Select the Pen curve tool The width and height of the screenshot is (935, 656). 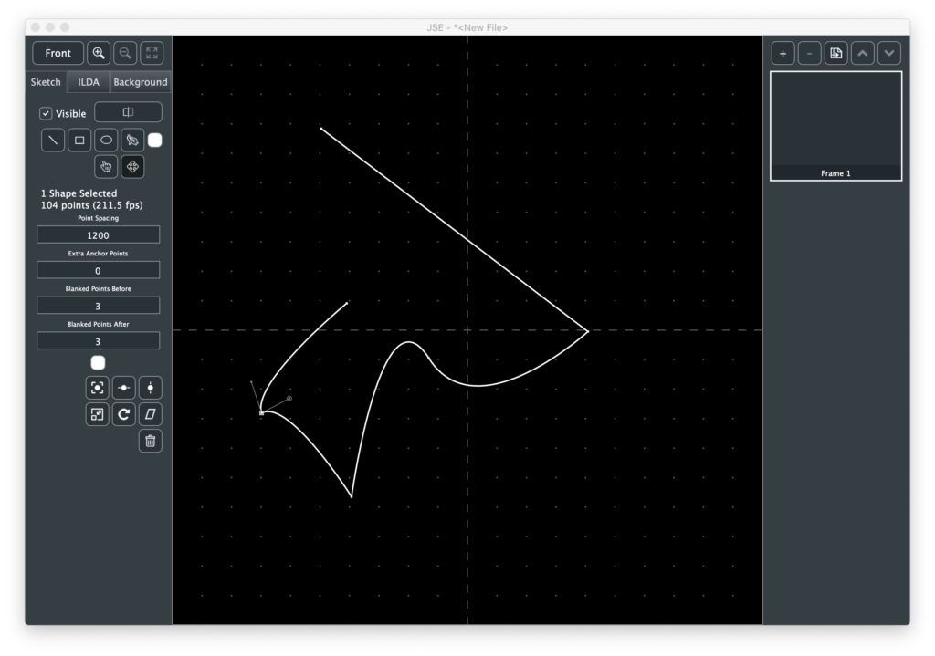(132, 141)
